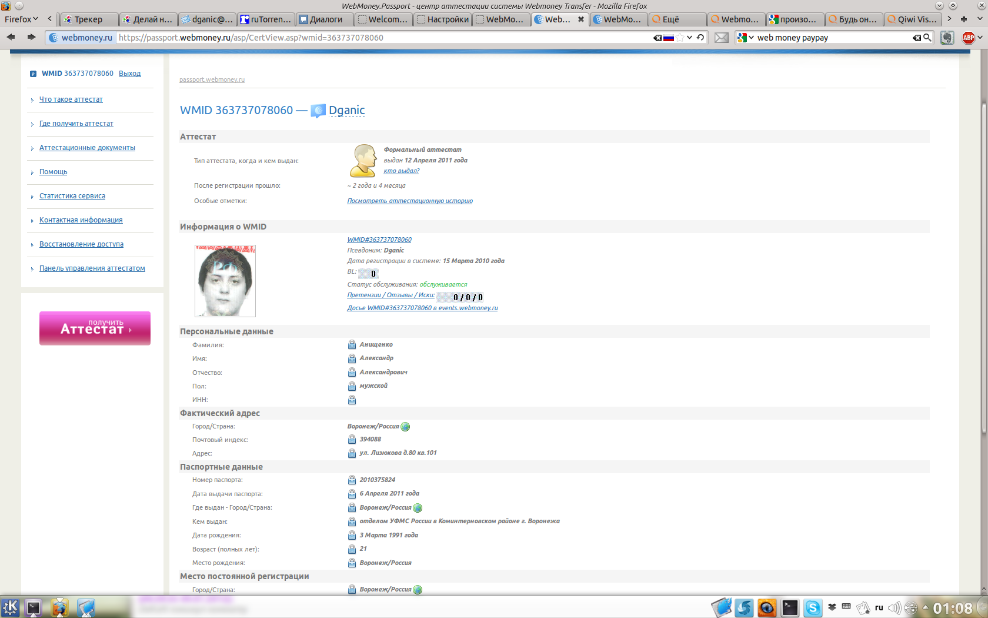Click the browser Forward arrow

point(31,37)
